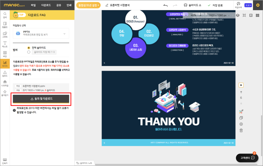Open the 템플릿 templates panel

click(x=5, y=25)
